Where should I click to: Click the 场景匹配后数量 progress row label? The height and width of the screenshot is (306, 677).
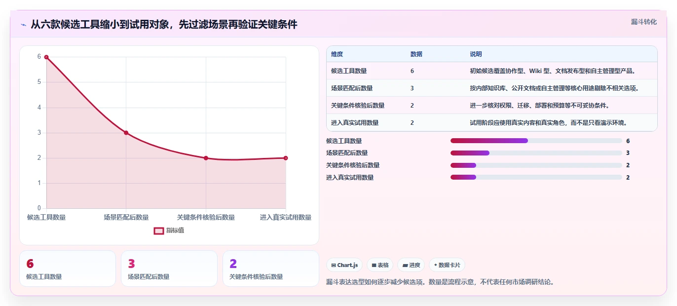pyautogui.click(x=347, y=153)
